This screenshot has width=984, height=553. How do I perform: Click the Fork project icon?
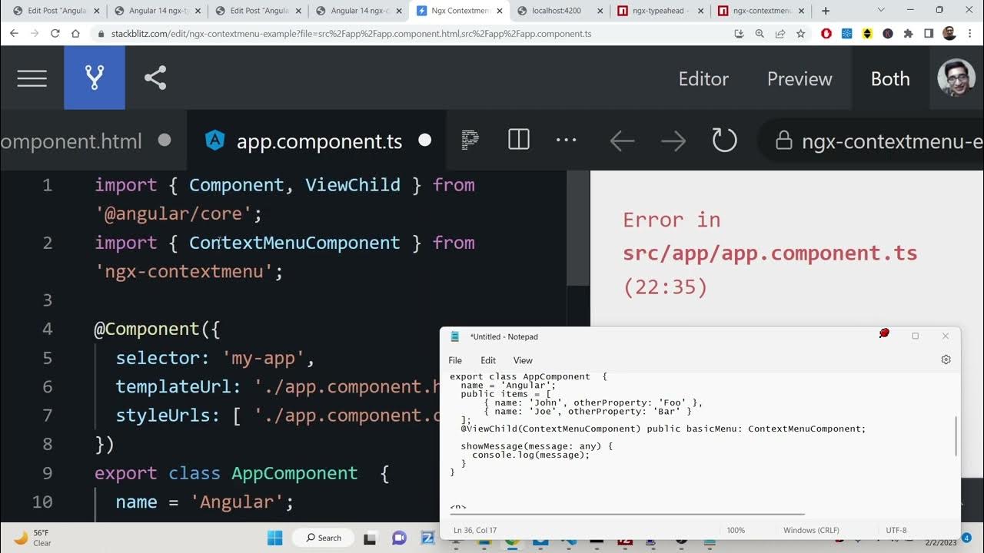coord(95,78)
